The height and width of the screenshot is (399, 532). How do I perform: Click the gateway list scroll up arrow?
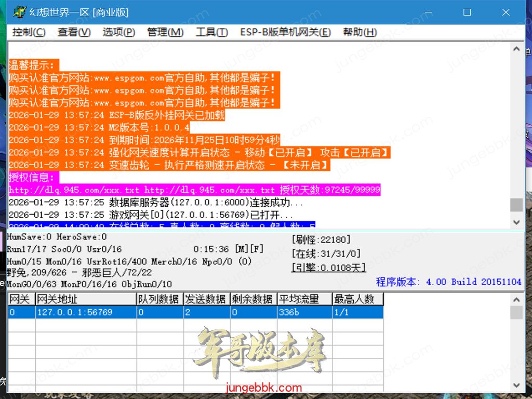pos(516,299)
